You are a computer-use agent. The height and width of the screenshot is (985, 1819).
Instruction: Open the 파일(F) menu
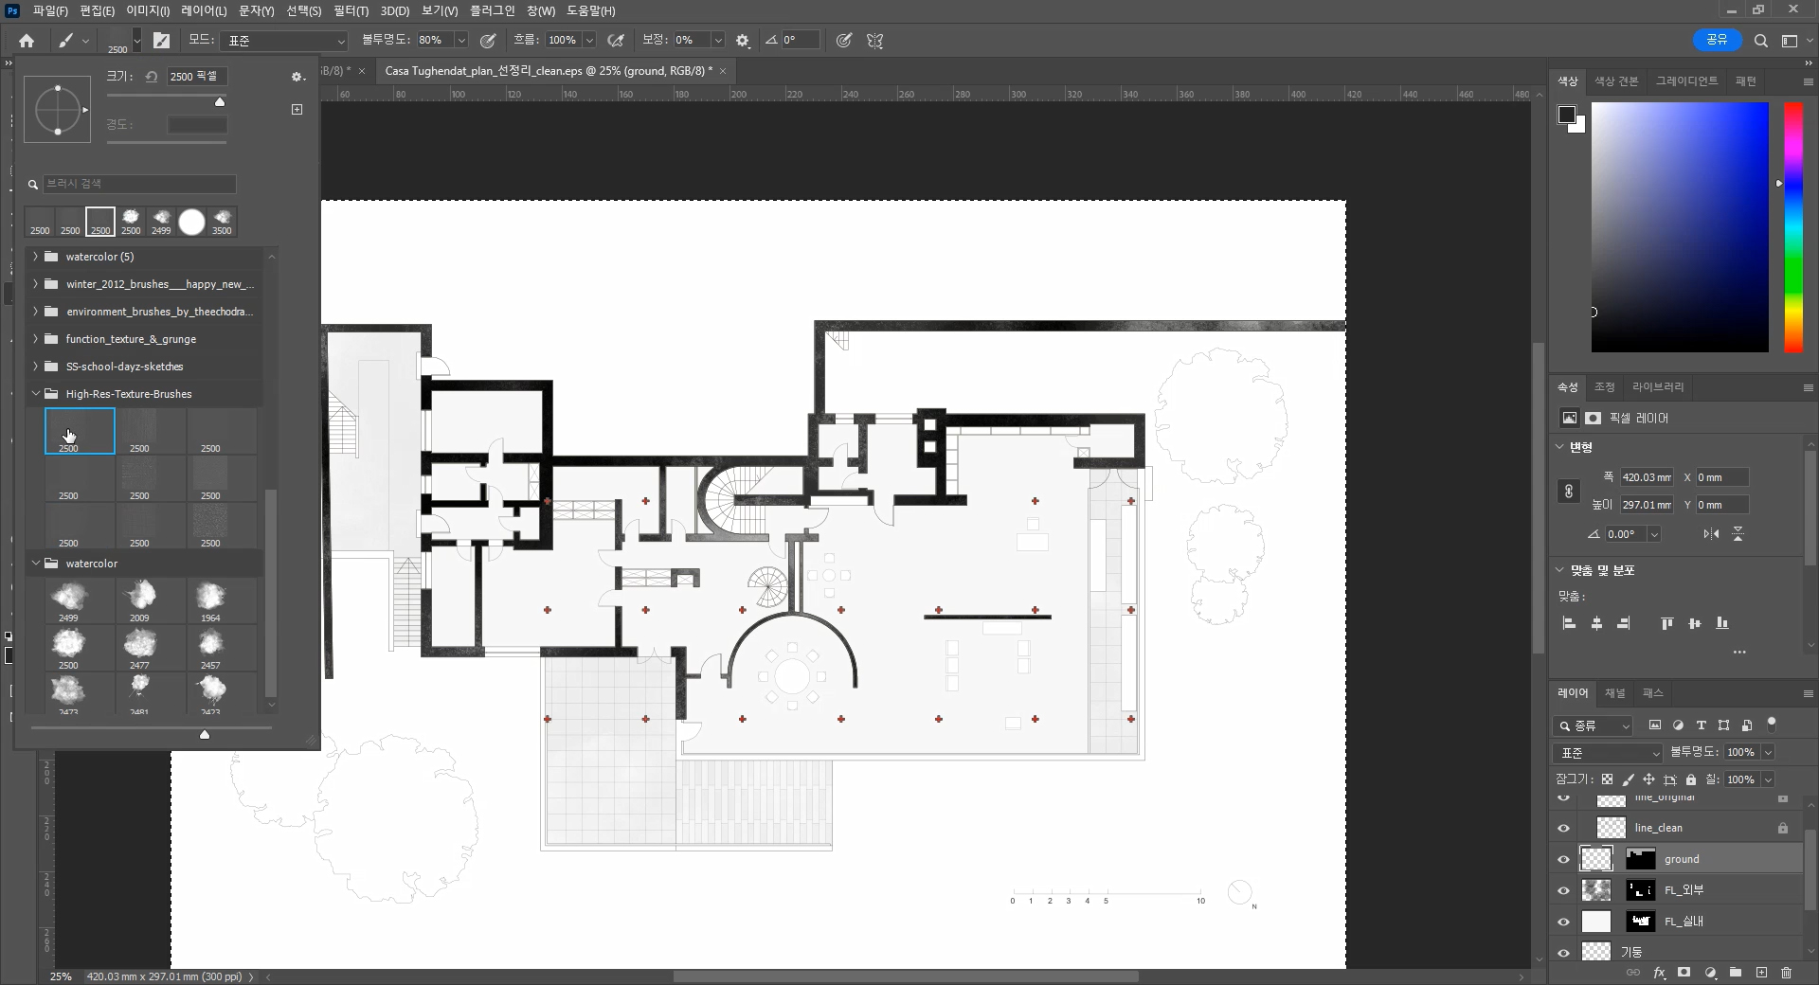point(50,10)
